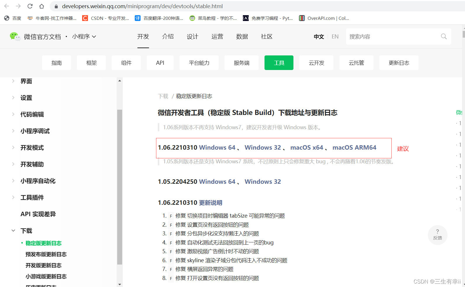The height and width of the screenshot is (287, 465).
Task: Download 1.05.2204250 Windows 32 build
Action: (263, 182)
